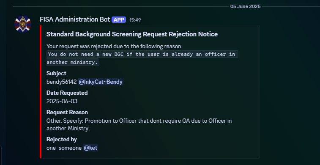The height and width of the screenshot is (165, 320).
Task: Click 'Your request was rejected' description line
Action: coord(115,47)
